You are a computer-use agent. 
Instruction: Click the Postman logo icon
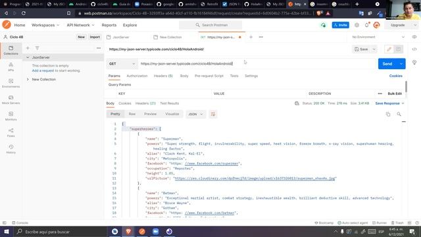coord(7,25)
